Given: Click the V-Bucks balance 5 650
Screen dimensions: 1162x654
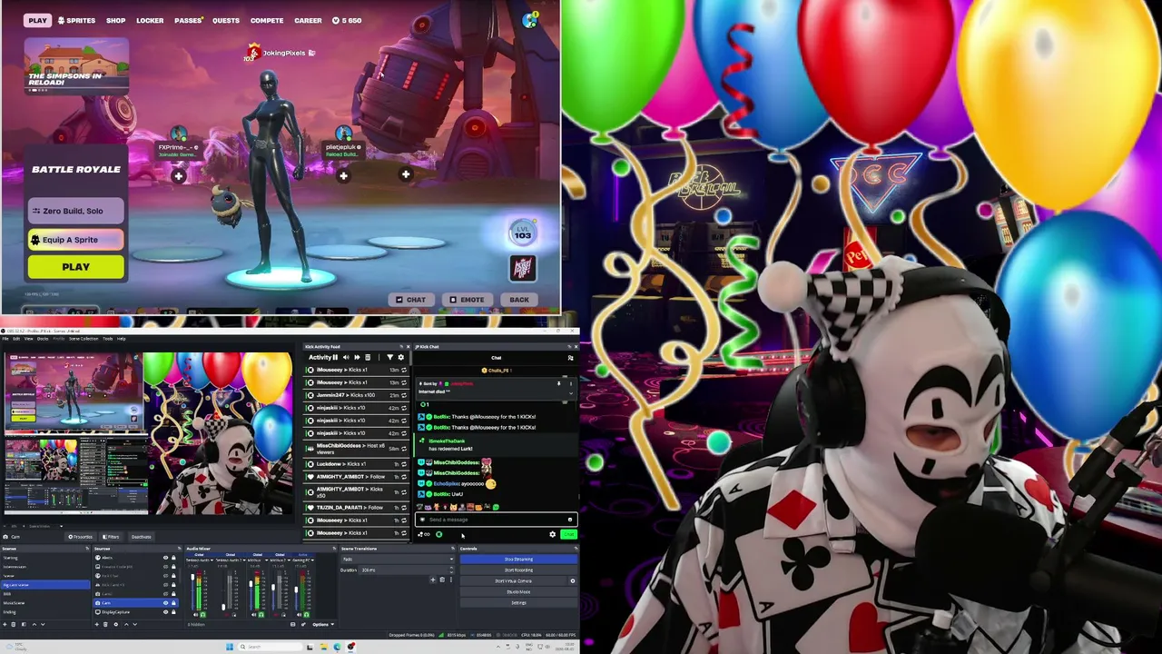Looking at the screenshot, I should [x=347, y=20].
